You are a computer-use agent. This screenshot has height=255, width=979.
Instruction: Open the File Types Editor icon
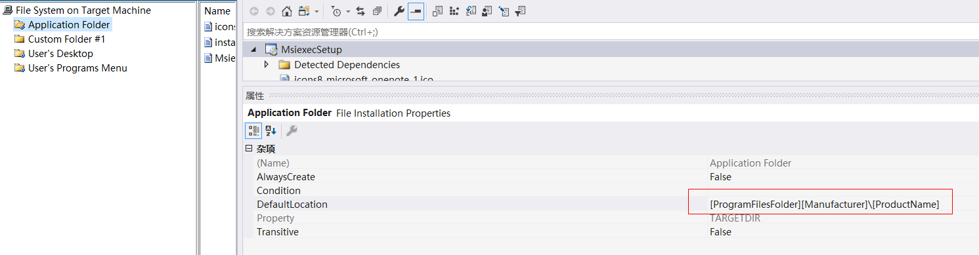[471, 11]
